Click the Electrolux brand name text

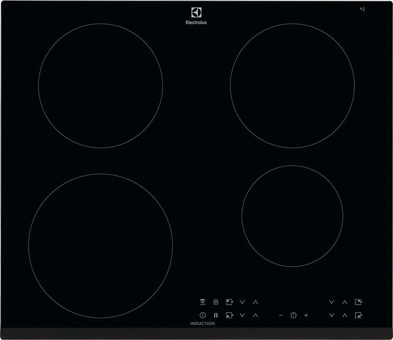[x=196, y=23]
